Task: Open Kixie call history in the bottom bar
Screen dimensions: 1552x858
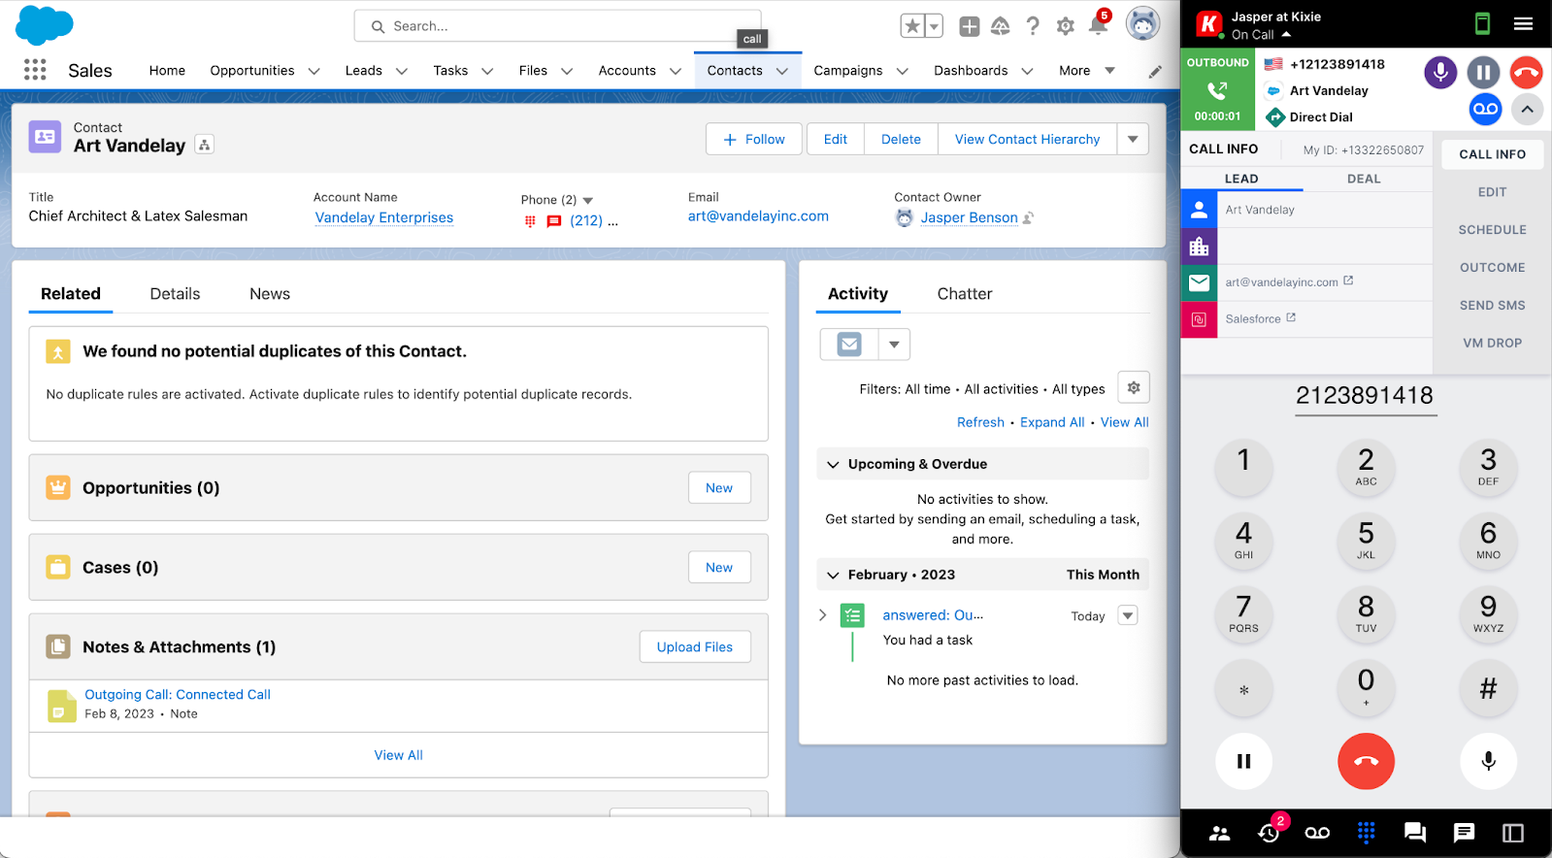Action: (x=1269, y=833)
